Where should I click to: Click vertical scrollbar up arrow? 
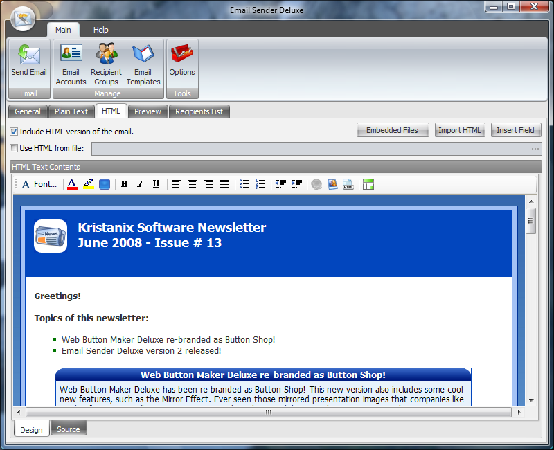pos(531,201)
